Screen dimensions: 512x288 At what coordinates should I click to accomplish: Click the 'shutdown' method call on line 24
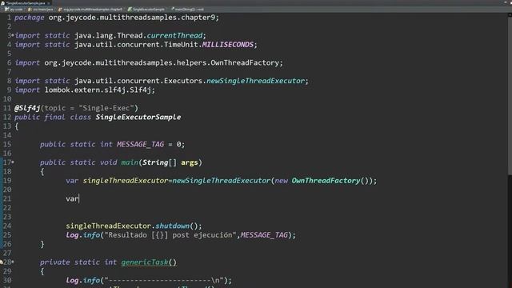173,226
